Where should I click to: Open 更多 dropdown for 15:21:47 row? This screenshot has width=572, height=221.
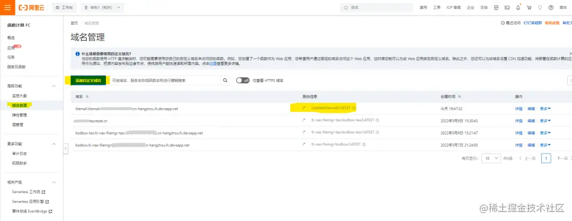[546, 133]
